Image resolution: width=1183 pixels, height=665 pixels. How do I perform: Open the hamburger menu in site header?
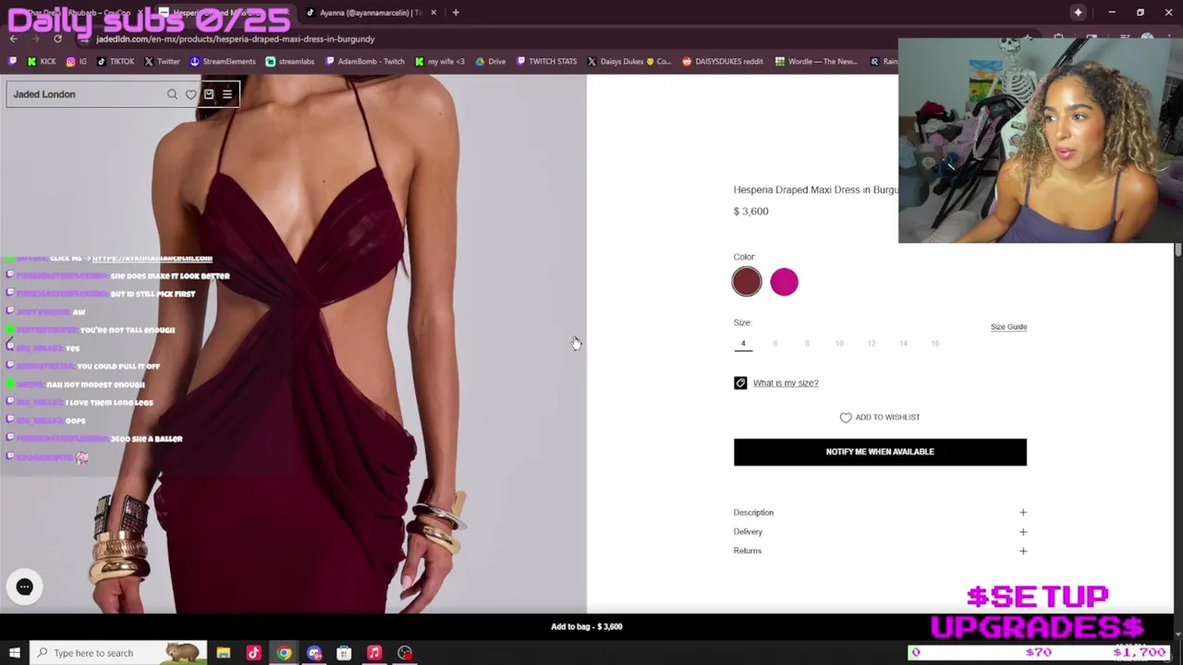click(227, 94)
